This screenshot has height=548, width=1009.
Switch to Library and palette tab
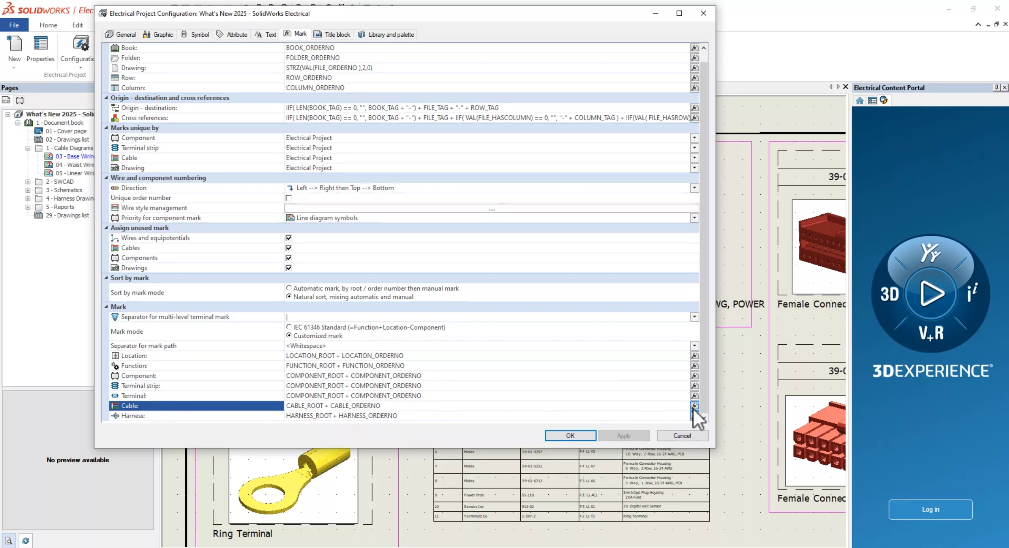386,34
